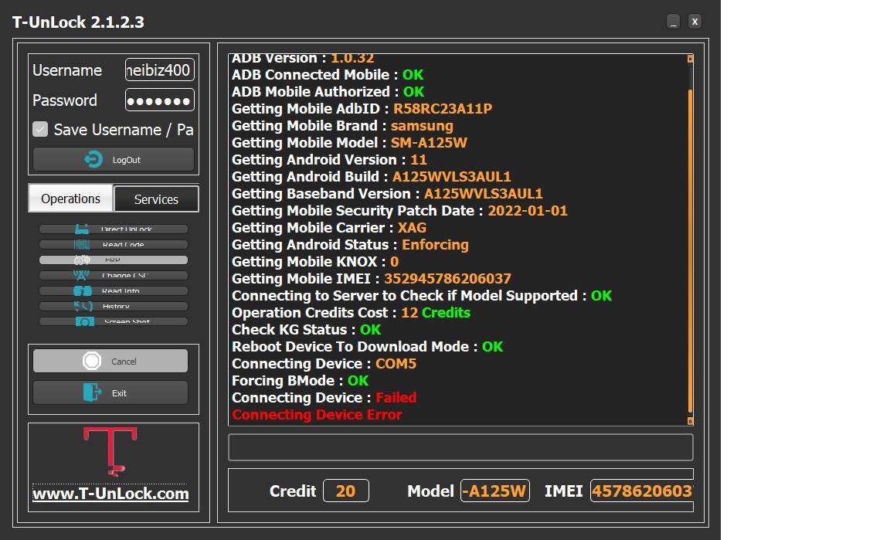Open the History operation

click(x=114, y=306)
